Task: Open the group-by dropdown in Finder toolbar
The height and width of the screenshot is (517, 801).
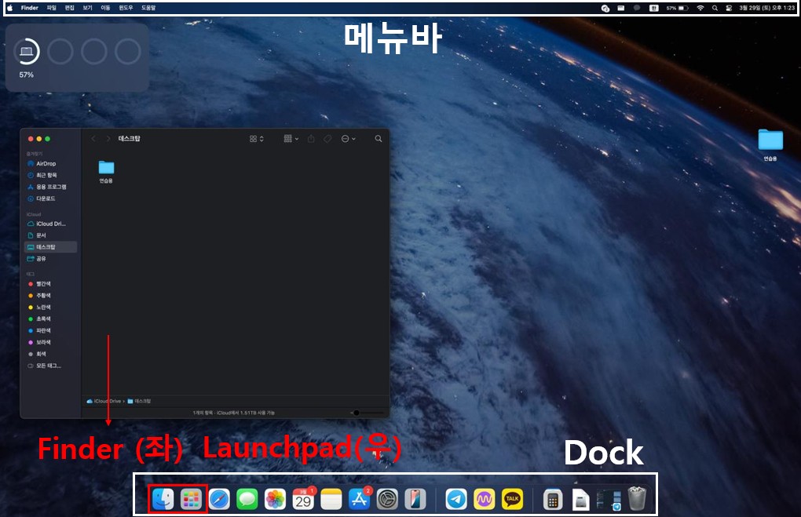Action: pyautogui.click(x=291, y=139)
